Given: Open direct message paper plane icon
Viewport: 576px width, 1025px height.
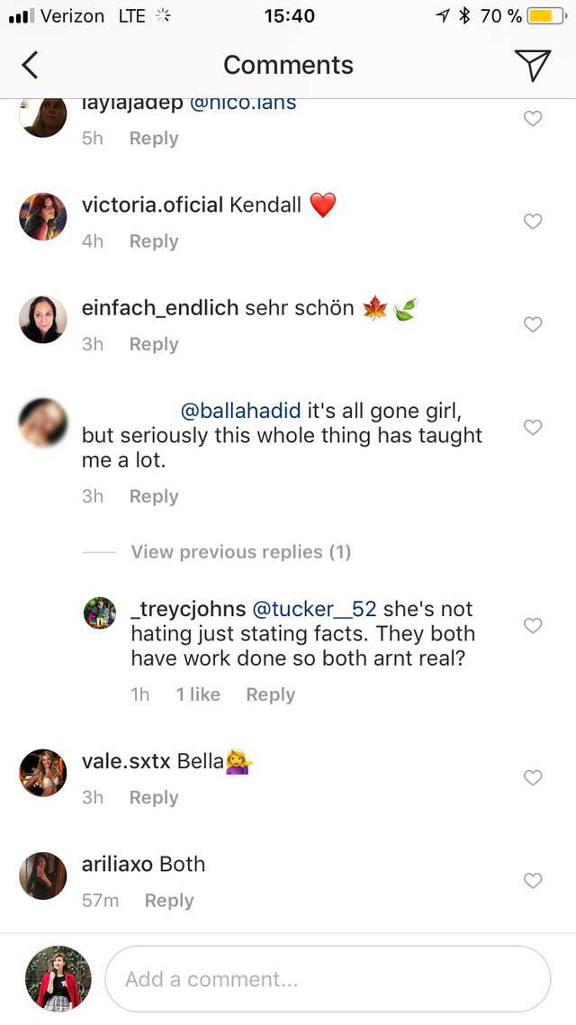Looking at the screenshot, I should [x=532, y=65].
